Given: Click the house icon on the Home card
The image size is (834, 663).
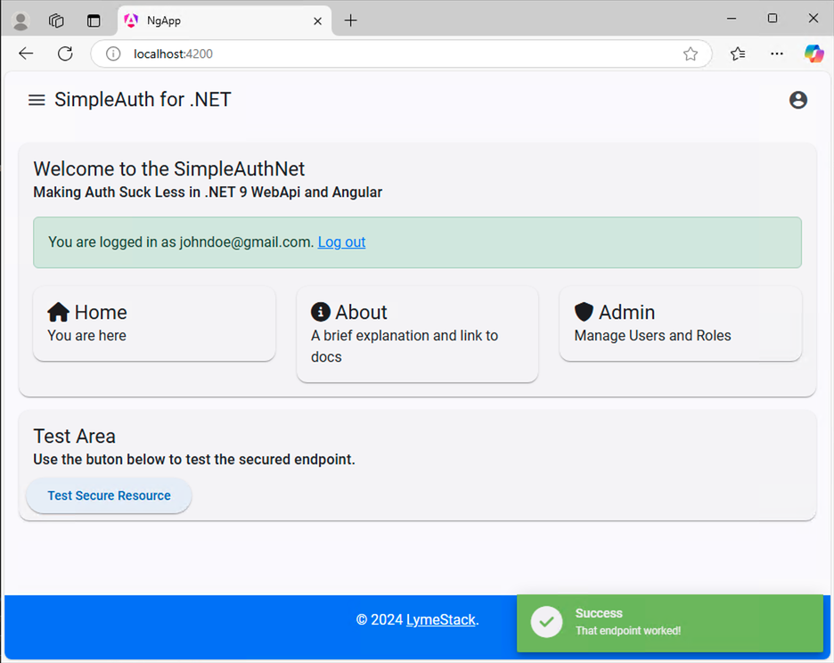Looking at the screenshot, I should click(58, 313).
